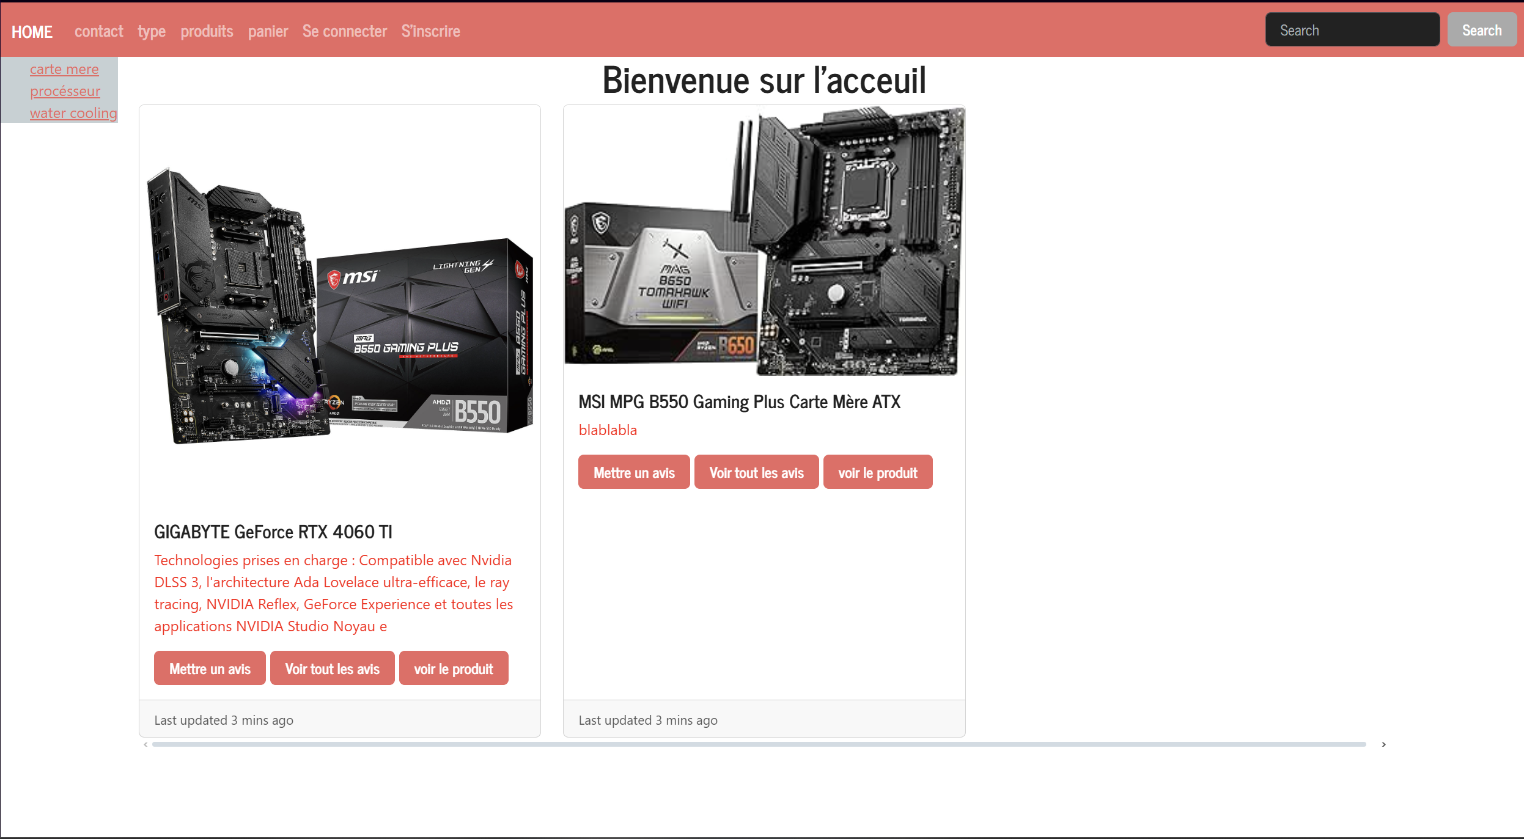Go to the contact page

coord(98,31)
